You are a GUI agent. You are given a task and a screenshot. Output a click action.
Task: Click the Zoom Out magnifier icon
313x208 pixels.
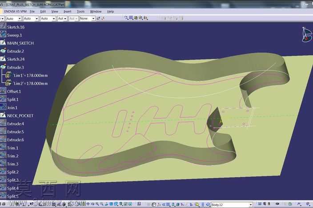click(x=102, y=204)
